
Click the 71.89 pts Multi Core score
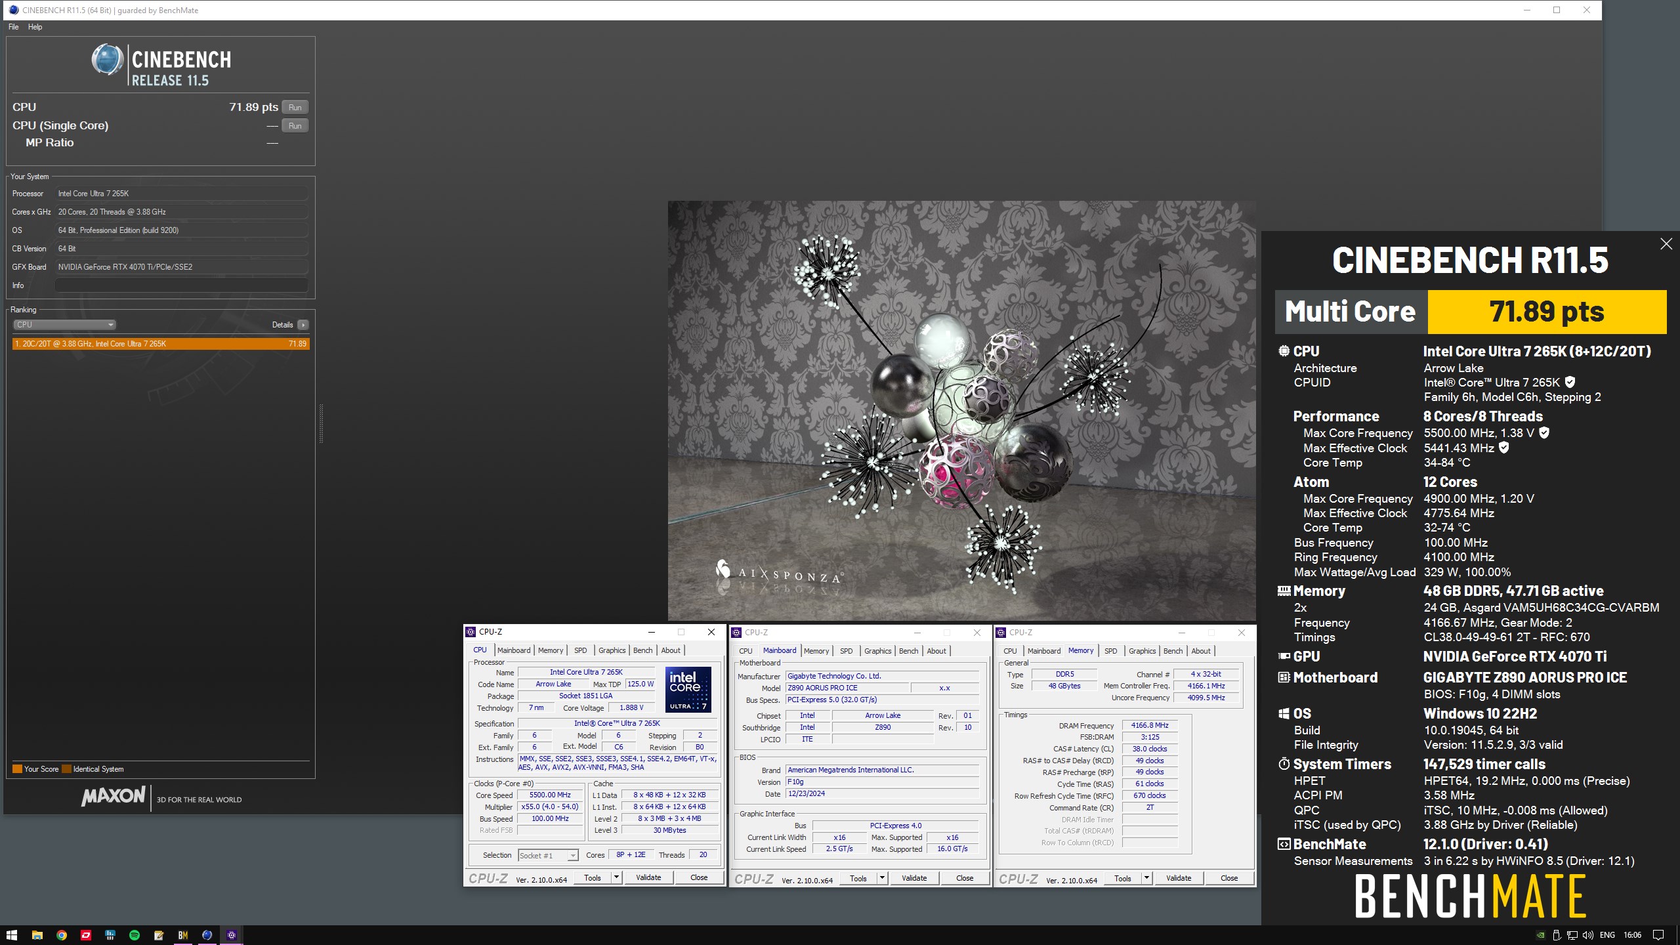point(1547,312)
